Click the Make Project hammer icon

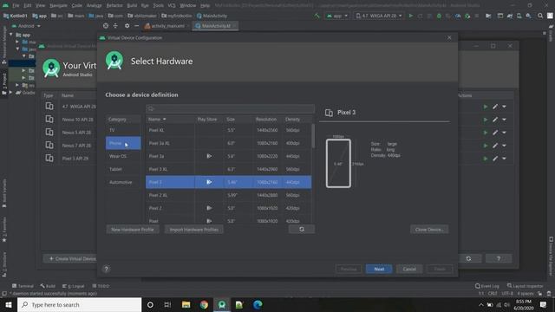tap(317, 16)
